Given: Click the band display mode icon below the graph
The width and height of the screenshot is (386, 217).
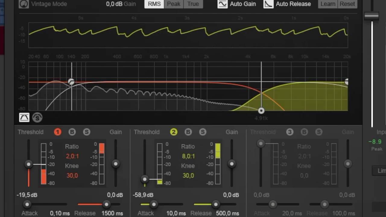Looking at the screenshot, I should click(24, 118).
